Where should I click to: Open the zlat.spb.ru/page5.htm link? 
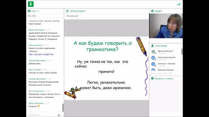tap(41, 54)
